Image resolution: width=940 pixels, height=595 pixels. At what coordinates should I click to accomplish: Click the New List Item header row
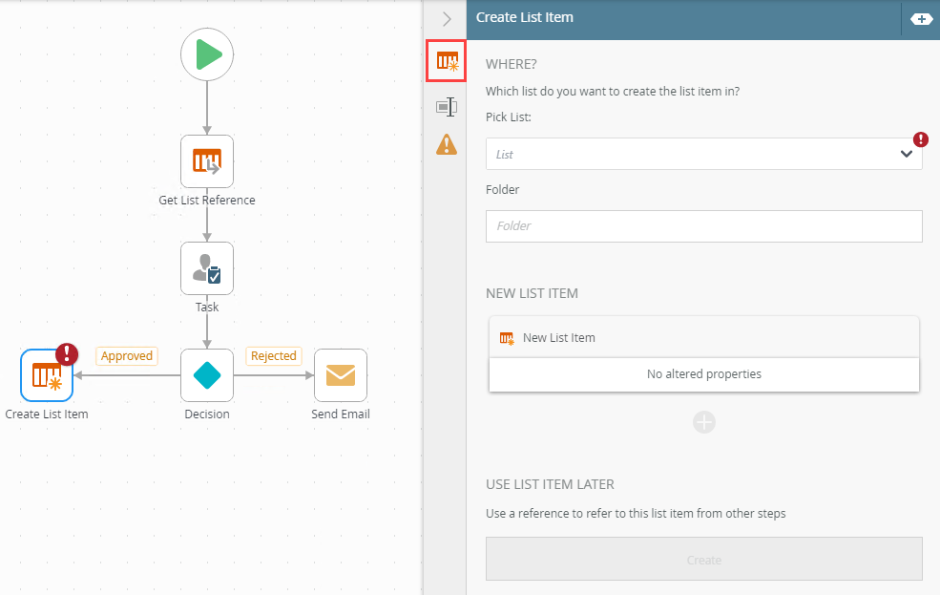click(703, 338)
